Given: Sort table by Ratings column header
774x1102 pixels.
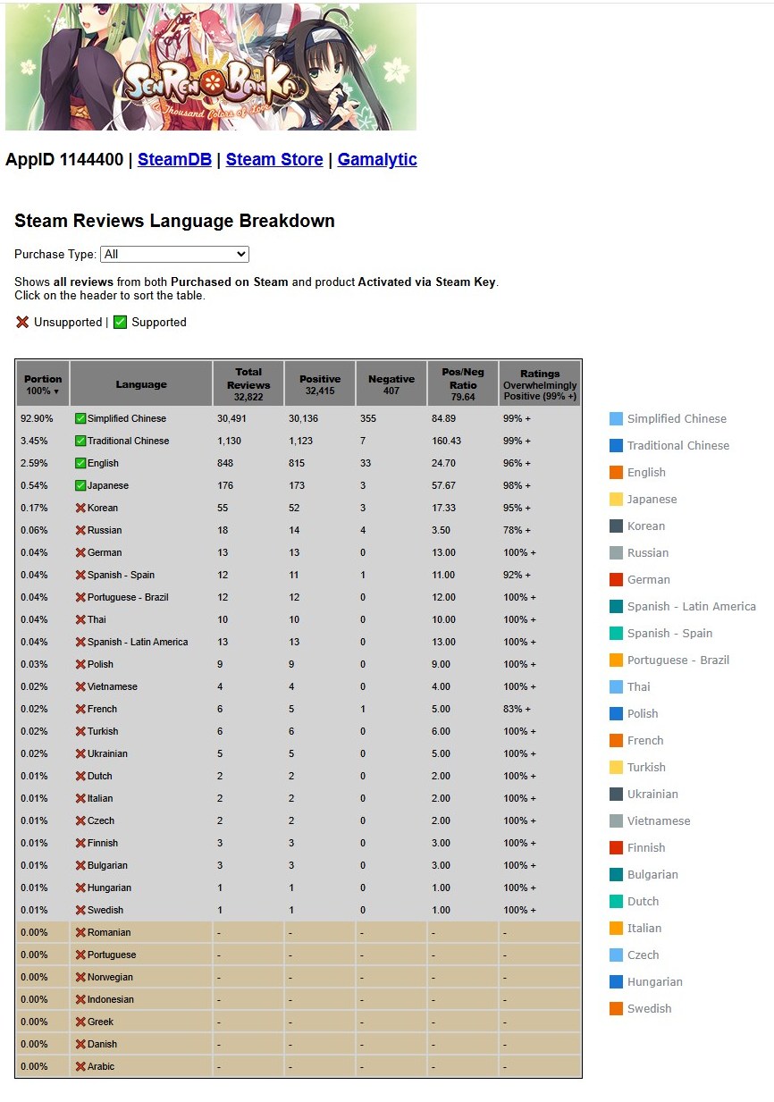Looking at the screenshot, I should click(540, 384).
